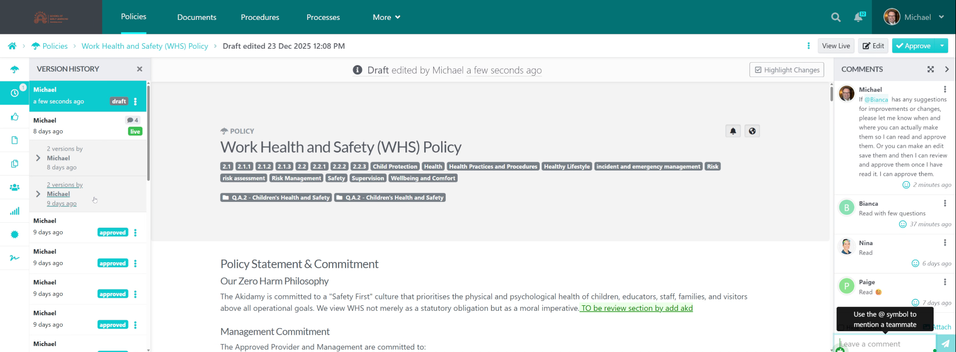Open the Michael user account dropdown

point(914,17)
